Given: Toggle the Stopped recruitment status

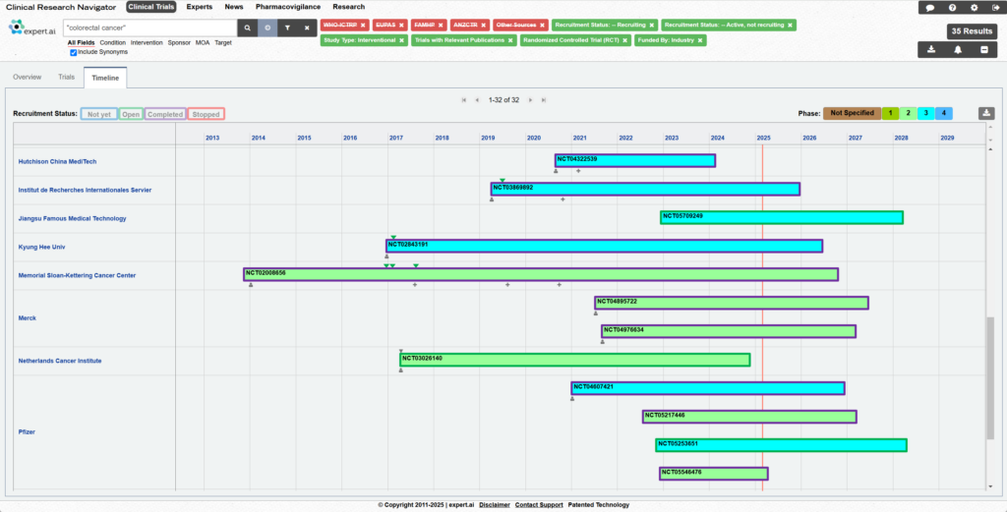Looking at the screenshot, I should (207, 114).
